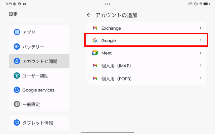
Task: Tap the Gmail icon next to Exchange
Action: click(95, 28)
